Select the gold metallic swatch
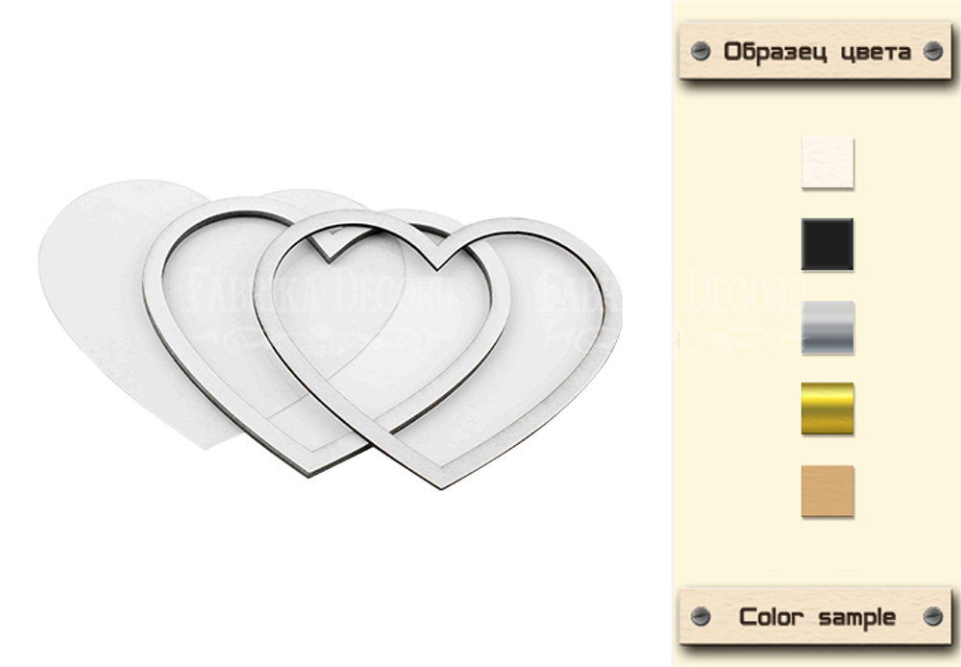The height and width of the screenshot is (667, 961). tap(827, 408)
